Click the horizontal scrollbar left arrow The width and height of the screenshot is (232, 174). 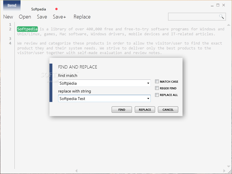[x=76, y=171]
